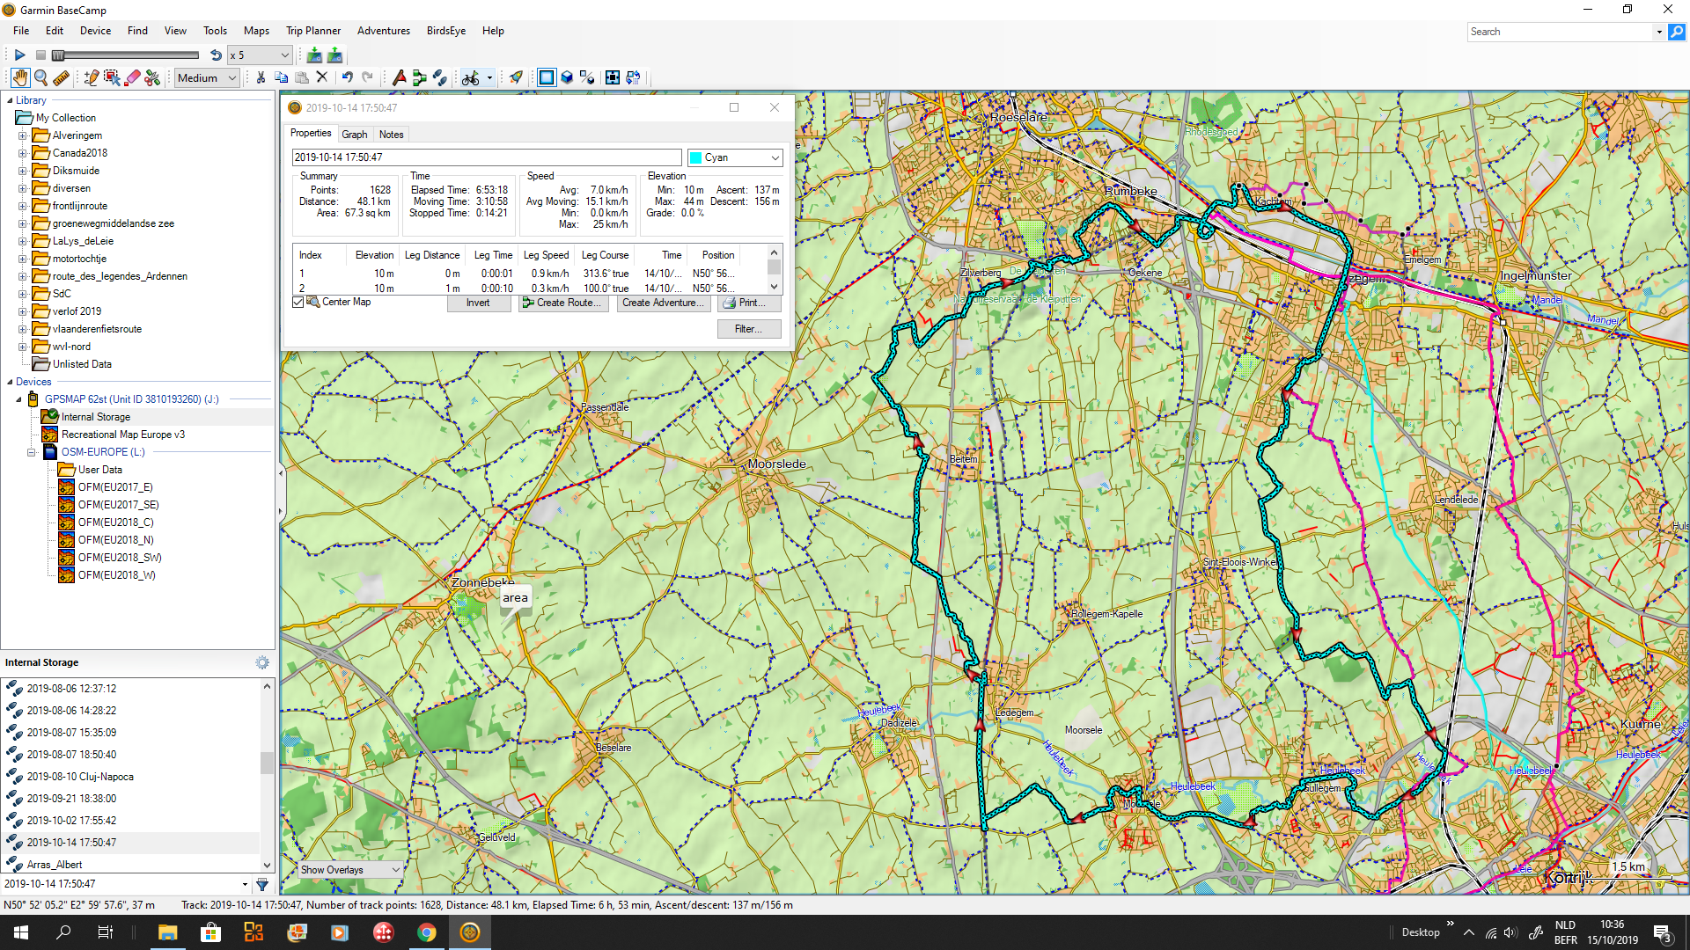This screenshot has height=950, width=1690.
Task: Open Chrome from the taskbar
Action: click(x=426, y=932)
